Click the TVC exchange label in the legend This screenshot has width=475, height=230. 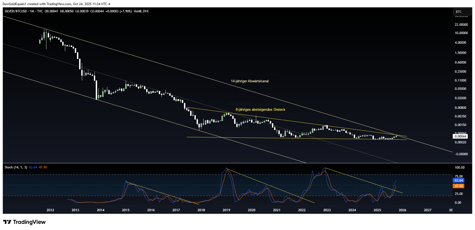click(40, 11)
